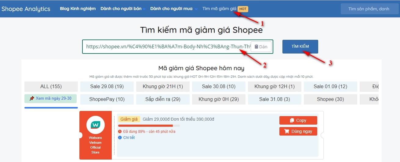Switch to the ShopeePay (10) tab
The height and width of the screenshot is (162, 400).
[107, 99]
